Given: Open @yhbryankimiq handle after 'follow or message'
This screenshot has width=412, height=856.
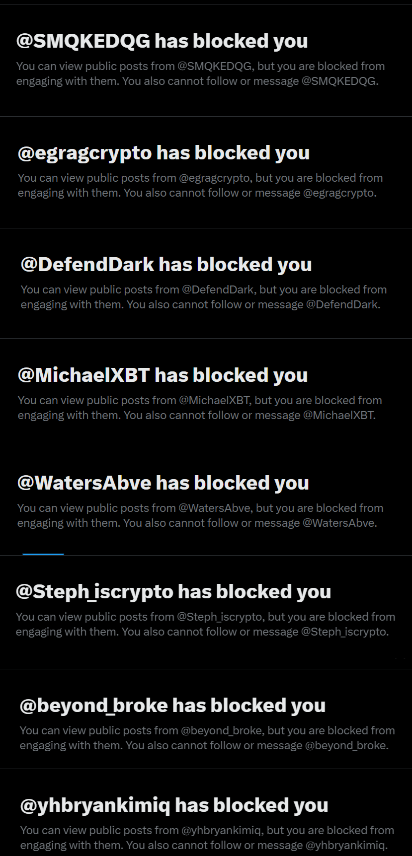Looking at the screenshot, I should (x=345, y=846).
